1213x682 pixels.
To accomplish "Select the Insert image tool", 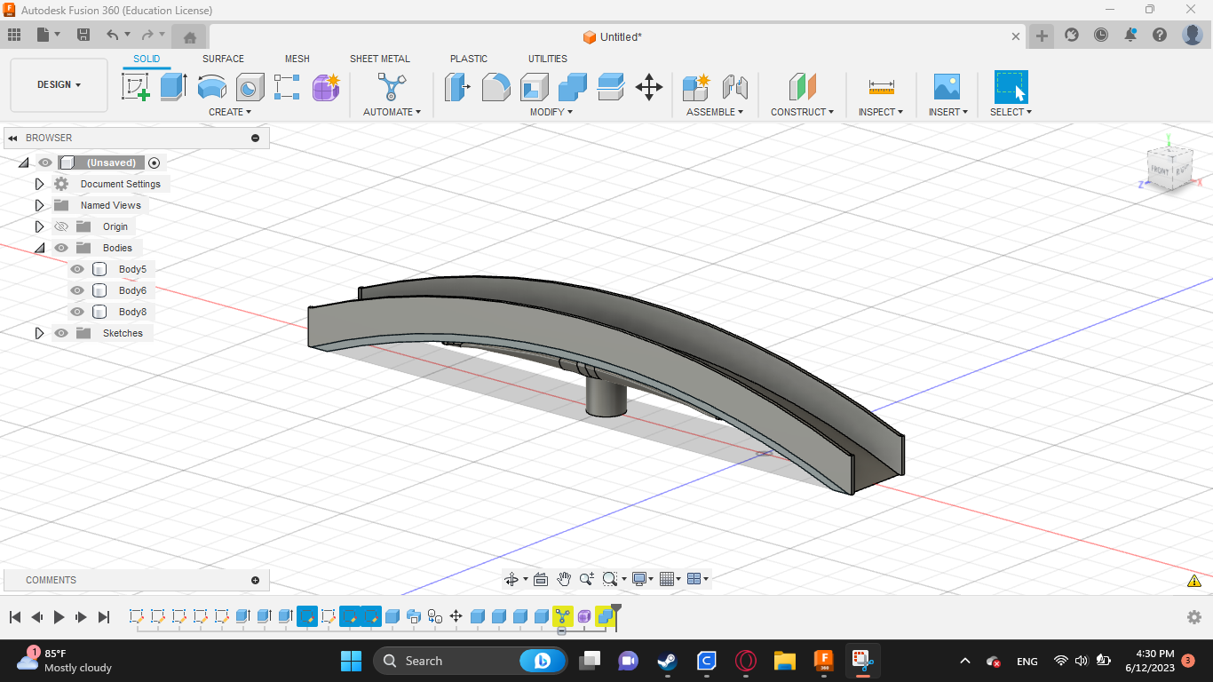I will click(947, 87).
